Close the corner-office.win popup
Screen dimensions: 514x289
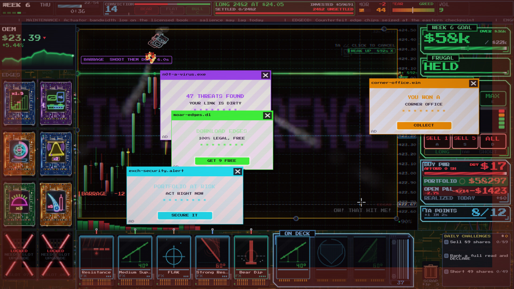point(473,83)
